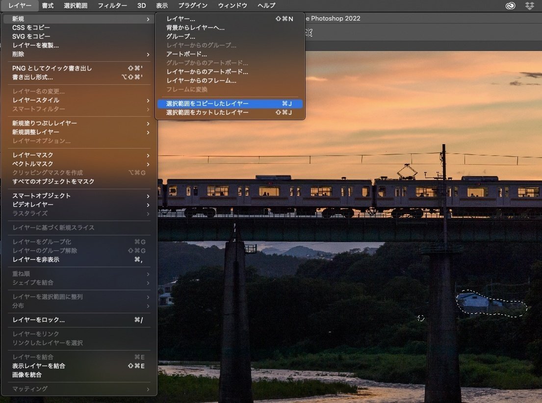
Task: Choose SVG をコピー
Action: [79, 36]
